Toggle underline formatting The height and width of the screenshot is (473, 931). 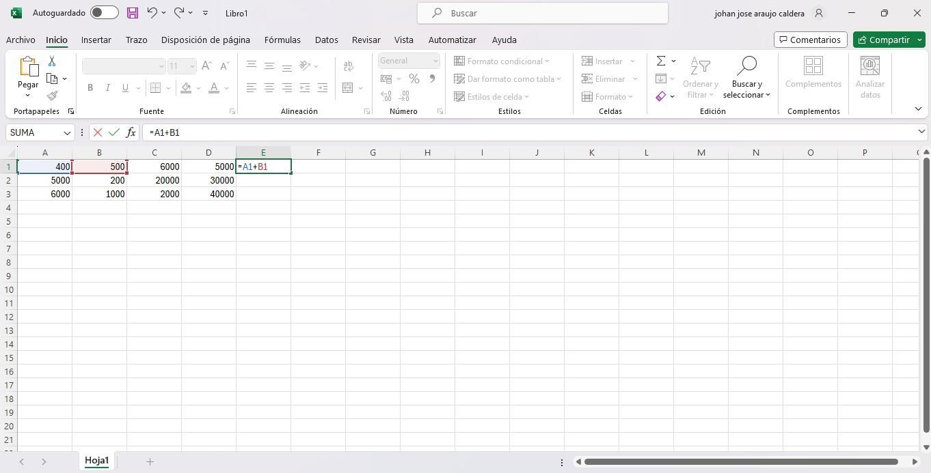point(124,87)
